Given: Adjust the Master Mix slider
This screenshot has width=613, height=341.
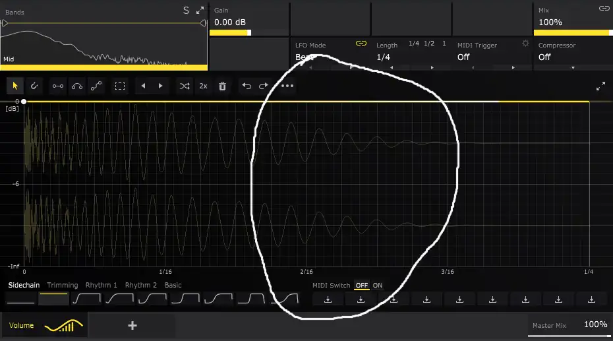Looking at the screenshot, I should coord(569,336).
